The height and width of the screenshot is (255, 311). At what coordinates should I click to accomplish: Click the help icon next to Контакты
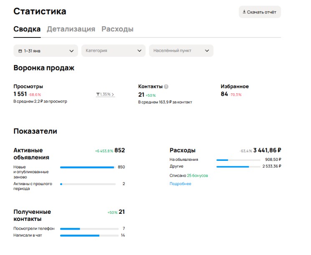166,87
